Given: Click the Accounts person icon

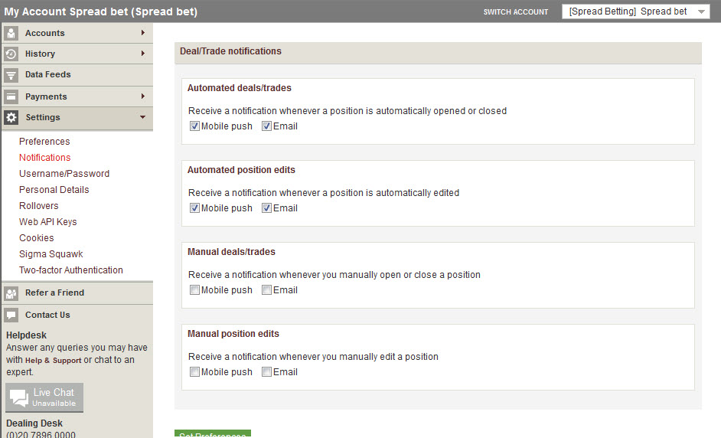Looking at the screenshot, I should click(x=11, y=33).
